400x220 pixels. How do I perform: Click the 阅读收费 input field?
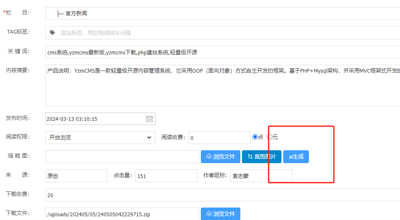coord(219,137)
